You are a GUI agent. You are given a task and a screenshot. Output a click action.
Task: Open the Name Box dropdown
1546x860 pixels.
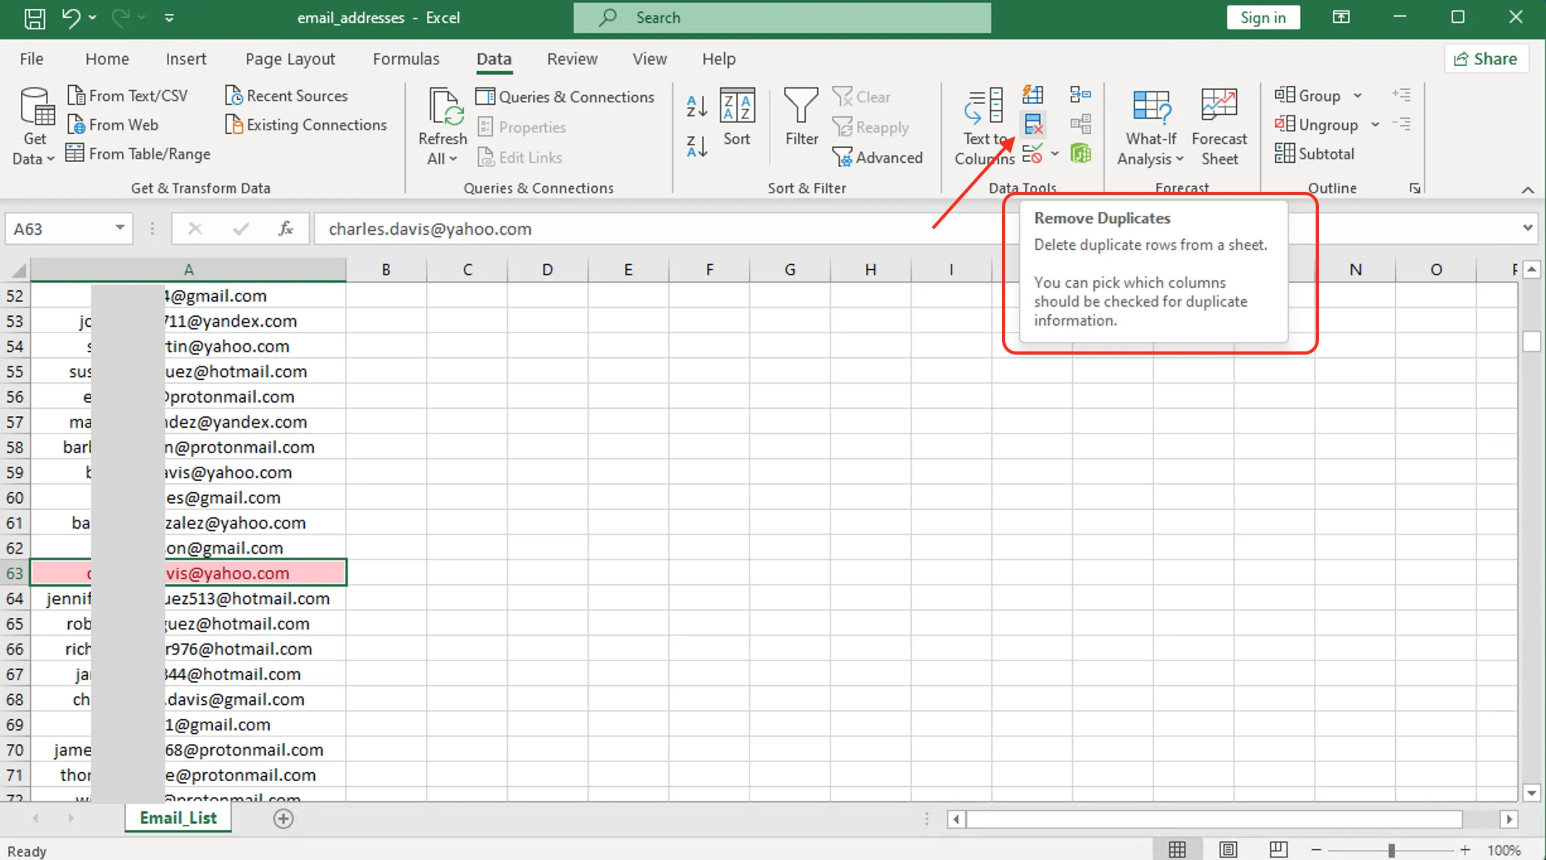tap(119, 228)
